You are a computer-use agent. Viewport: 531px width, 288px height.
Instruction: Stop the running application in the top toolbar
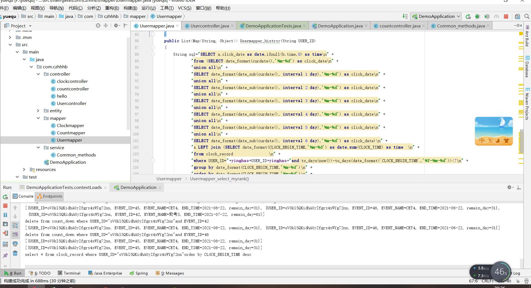[506, 17]
